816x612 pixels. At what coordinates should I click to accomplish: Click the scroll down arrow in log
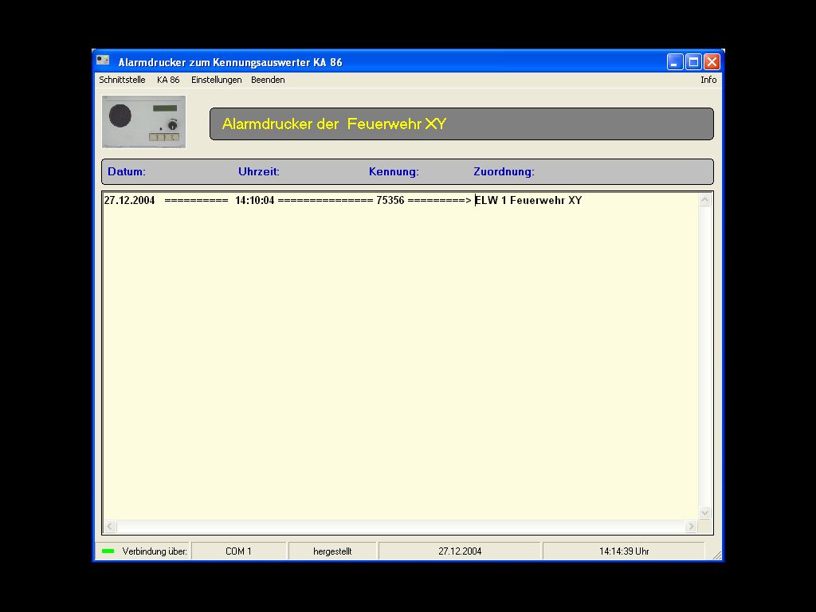point(704,513)
